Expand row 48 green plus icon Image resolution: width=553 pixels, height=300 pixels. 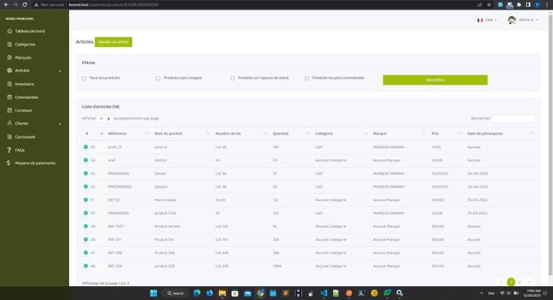[86, 239]
